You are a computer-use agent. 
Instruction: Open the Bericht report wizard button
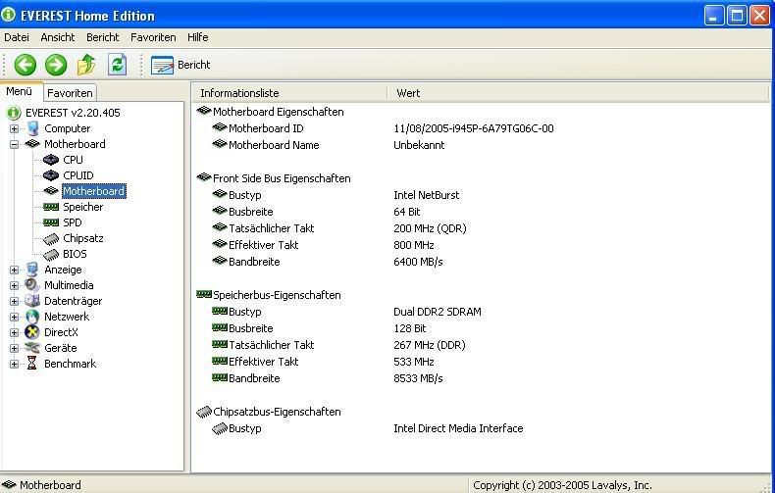[181, 66]
